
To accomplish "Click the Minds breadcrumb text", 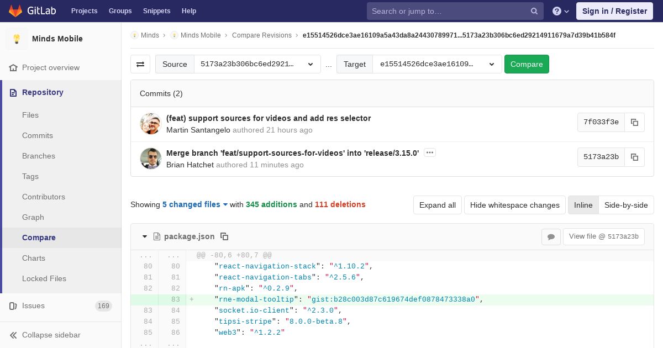I will click(x=150, y=35).
